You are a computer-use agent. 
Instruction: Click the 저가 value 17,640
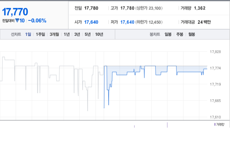127,22
